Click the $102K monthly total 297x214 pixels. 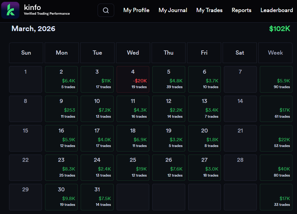[x=279, y=29]
